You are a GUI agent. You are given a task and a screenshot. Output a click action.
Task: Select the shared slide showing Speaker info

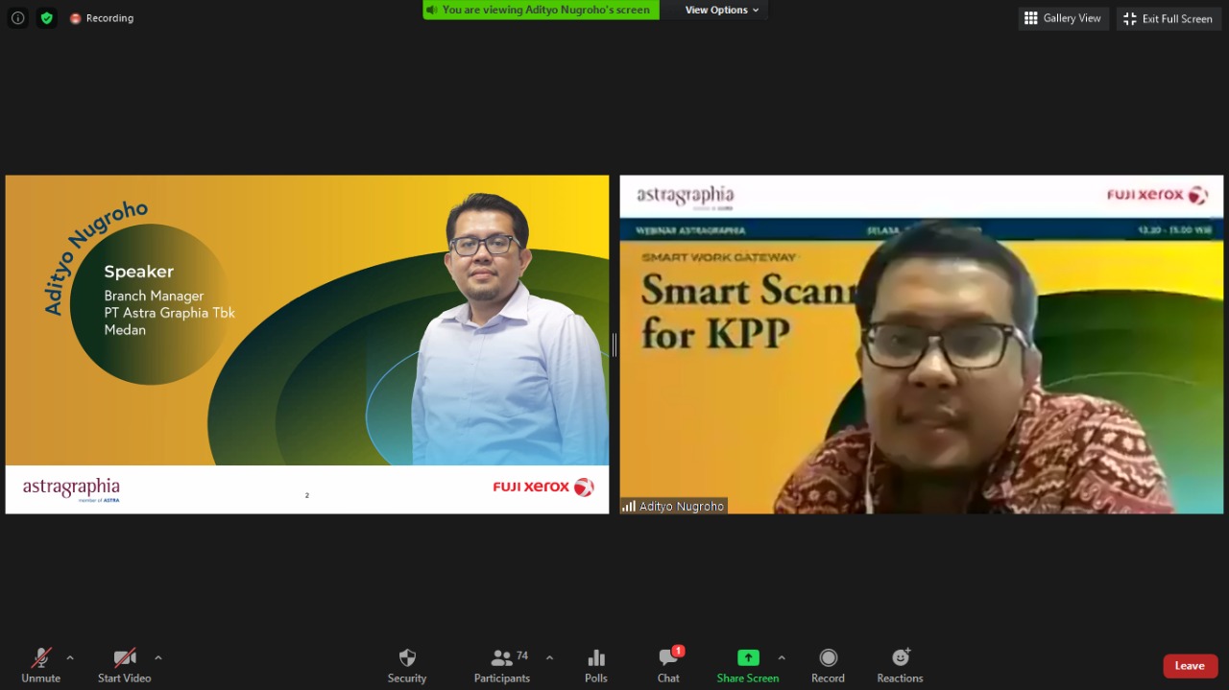coord(307,345)
